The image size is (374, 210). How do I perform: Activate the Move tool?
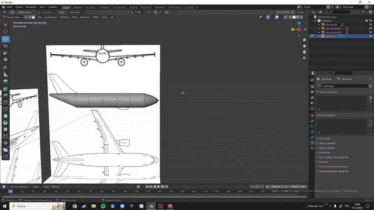coord(5,39)
